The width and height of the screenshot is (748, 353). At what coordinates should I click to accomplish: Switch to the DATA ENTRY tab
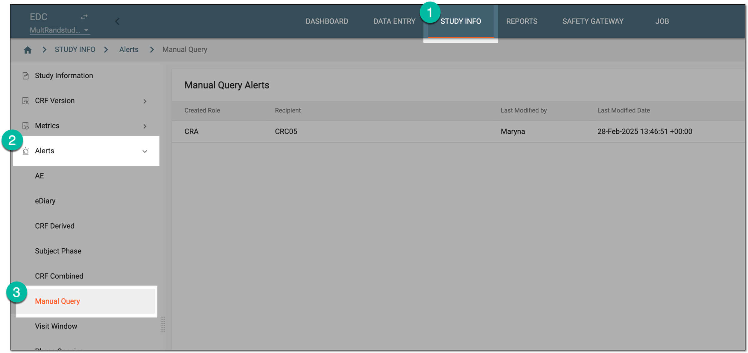point(394,21)
